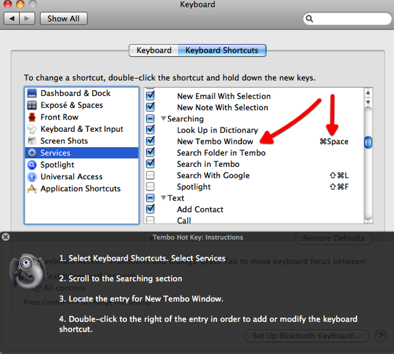Uncheck Add Contact service
The height and width of the screenshot is (354, 394).
(x=150, y=209)
